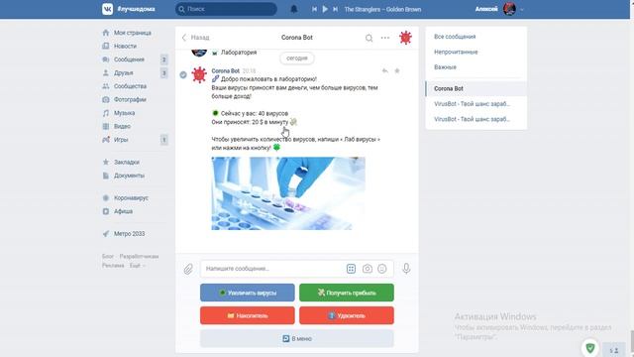The width and height of the screenshot is (634, 357).
Task: Record a voice message with microphone
Action: coord(406,268)
